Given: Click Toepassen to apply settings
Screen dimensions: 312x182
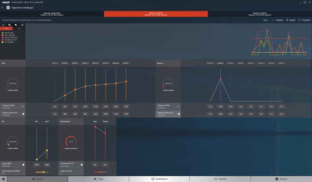Looking at the screenshot, I should pyautogui.click(x=278, y=20).
